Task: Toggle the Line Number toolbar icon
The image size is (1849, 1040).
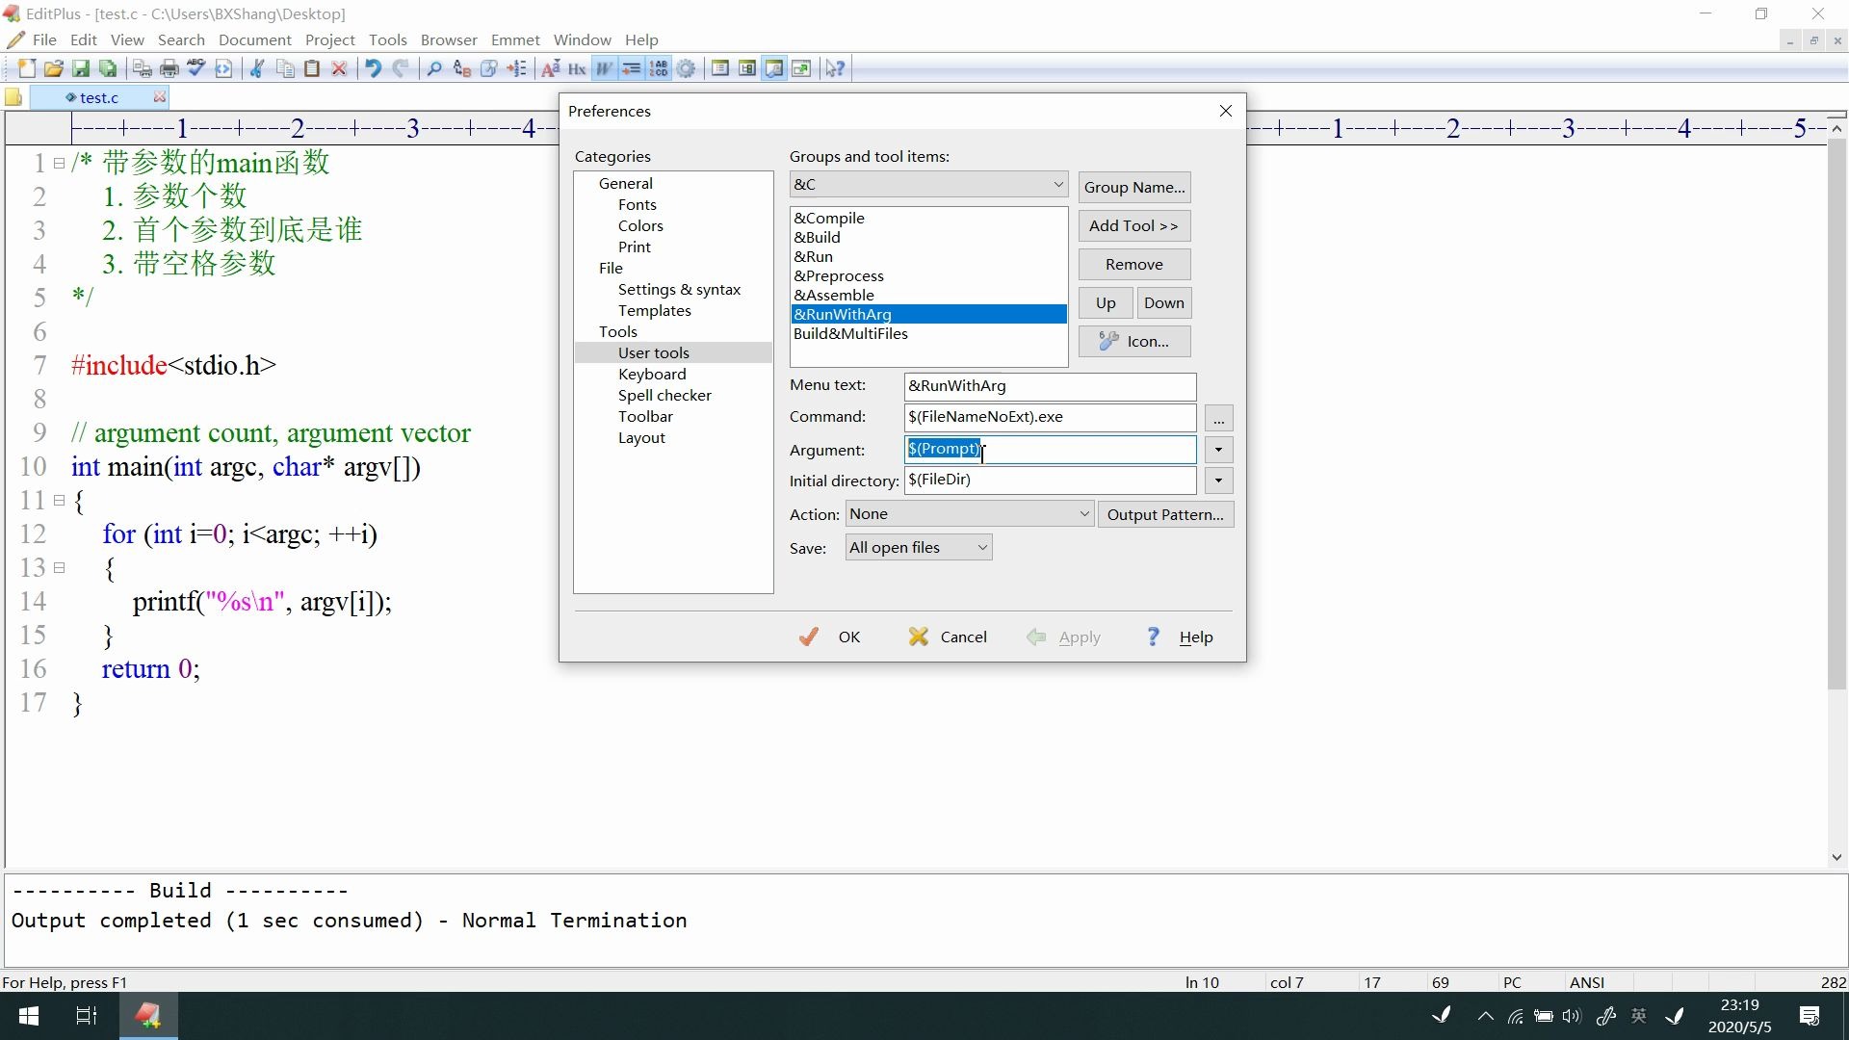Action: pos(659,68)
